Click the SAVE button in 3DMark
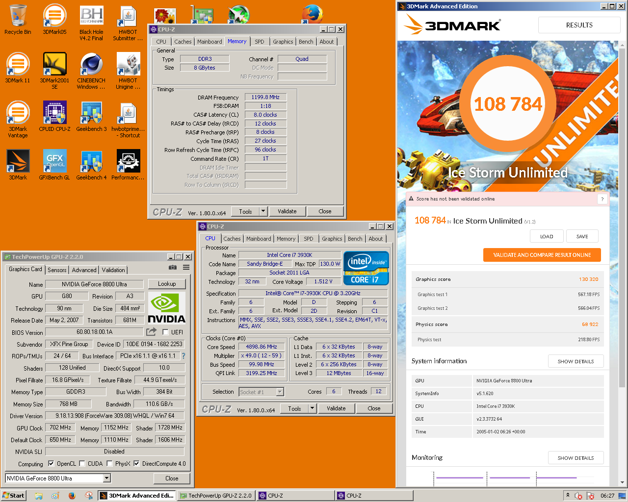The width and height of the screenshot is (628, 502). (x=582, y=236)
